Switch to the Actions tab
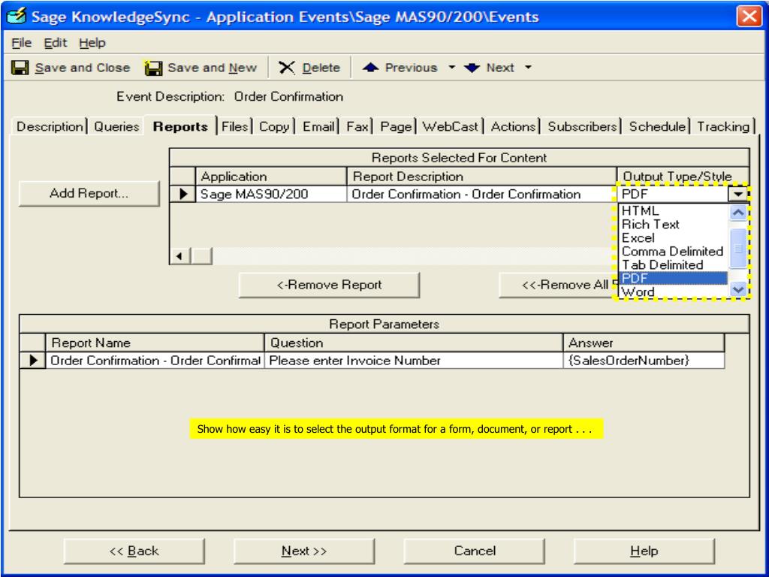Viewport: 769px width, 577px height. tap(514, 126)
